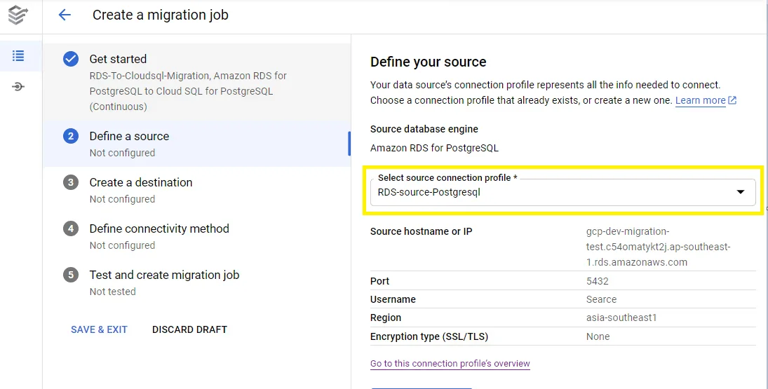Click the blue checkmark beside Get started

pos(71,60)
